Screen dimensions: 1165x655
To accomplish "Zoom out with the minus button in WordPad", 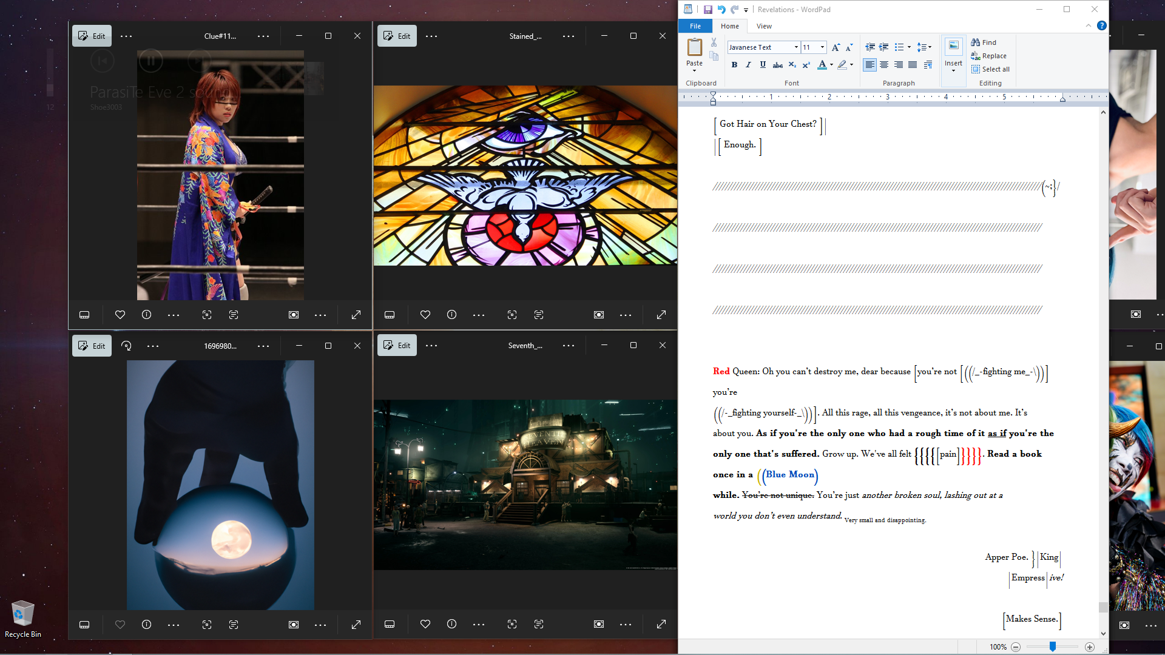I will [1016, 647].
